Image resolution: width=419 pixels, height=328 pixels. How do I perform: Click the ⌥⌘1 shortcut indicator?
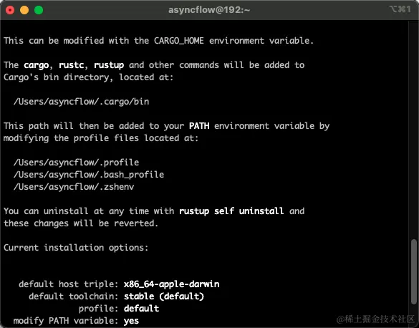click(x=400, y=9)
